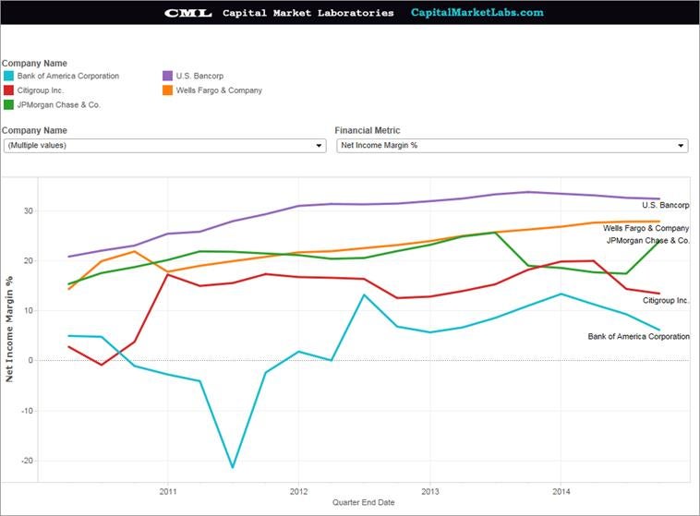
Task: Click Citigroup Inc. line end label
Action: pos(666,300)
